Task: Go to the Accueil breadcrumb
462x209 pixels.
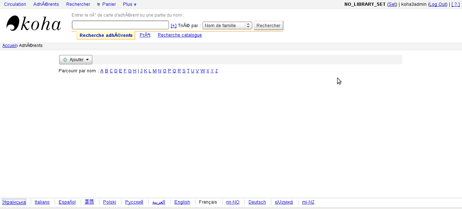Action: coord(9,46)
